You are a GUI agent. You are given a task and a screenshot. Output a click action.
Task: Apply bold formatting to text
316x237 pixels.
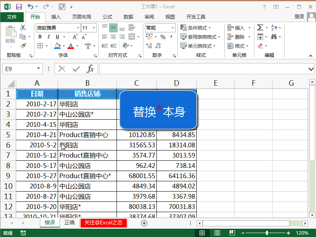point(40,36)
